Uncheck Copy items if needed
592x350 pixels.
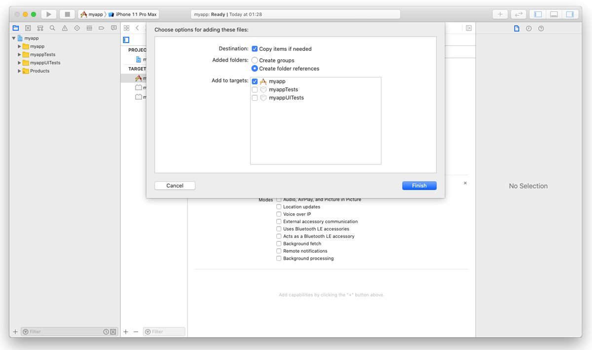pos(255,49)
